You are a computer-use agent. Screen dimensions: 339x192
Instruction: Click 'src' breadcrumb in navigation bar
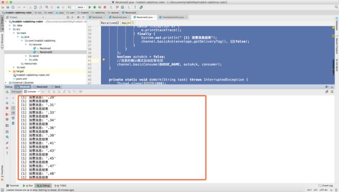click(x=38, y=12)
